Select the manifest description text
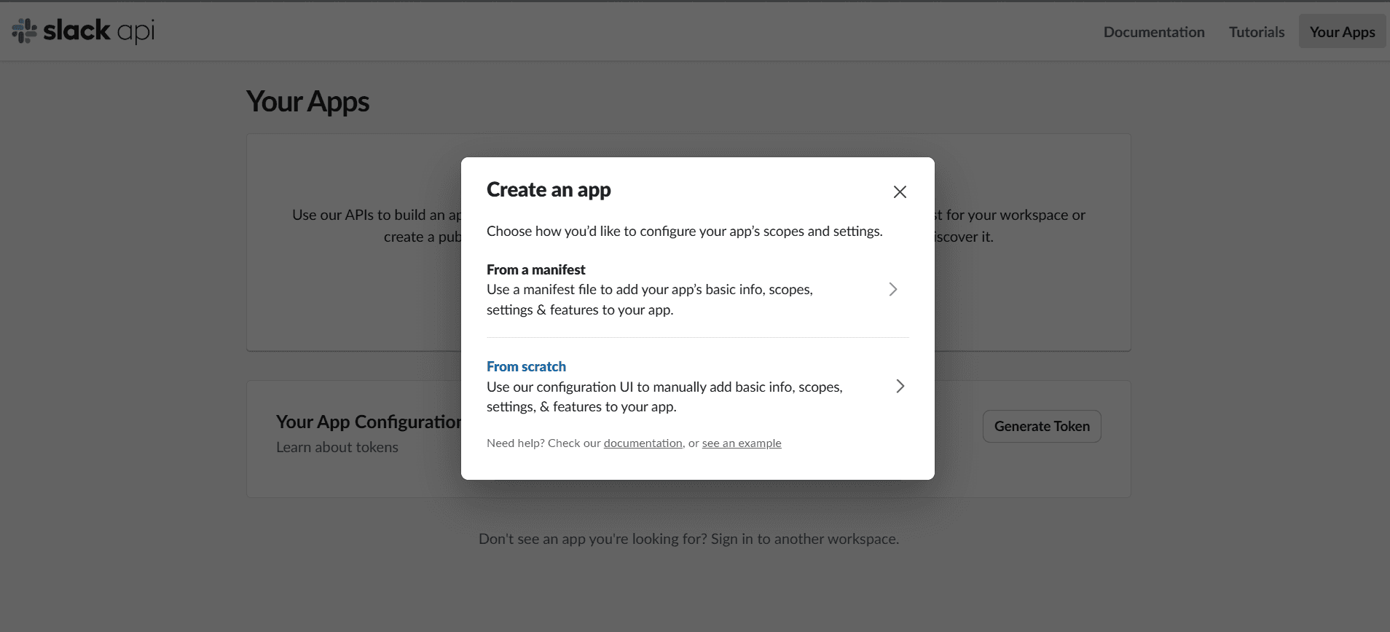Viewport: 1390px width, 632px height. [x=650, y=299]
